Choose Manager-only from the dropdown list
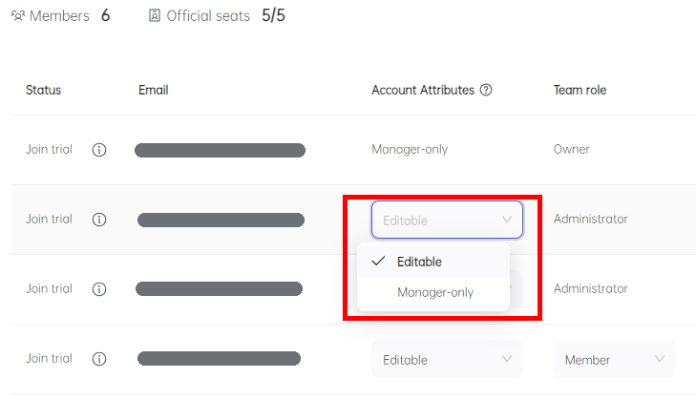 [433, 292]
